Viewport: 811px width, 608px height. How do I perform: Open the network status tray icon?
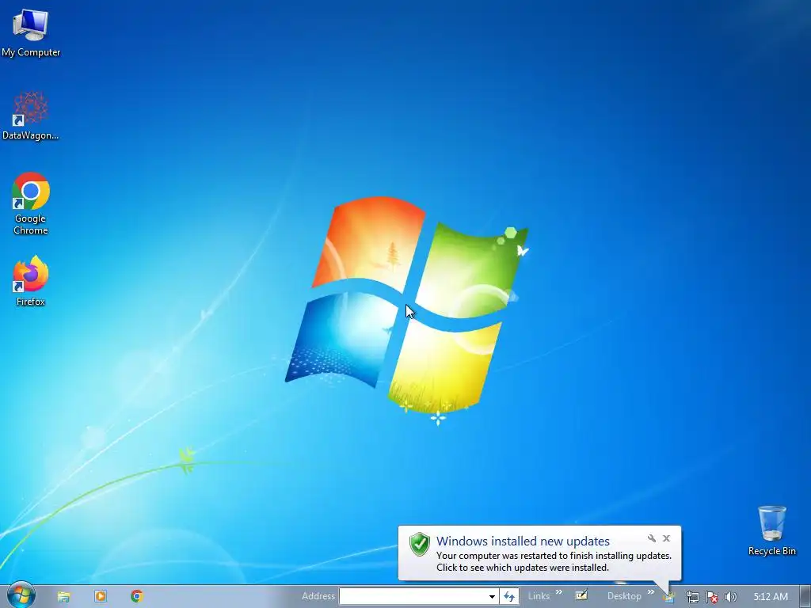pyautogui.click(x=692, y=597)
